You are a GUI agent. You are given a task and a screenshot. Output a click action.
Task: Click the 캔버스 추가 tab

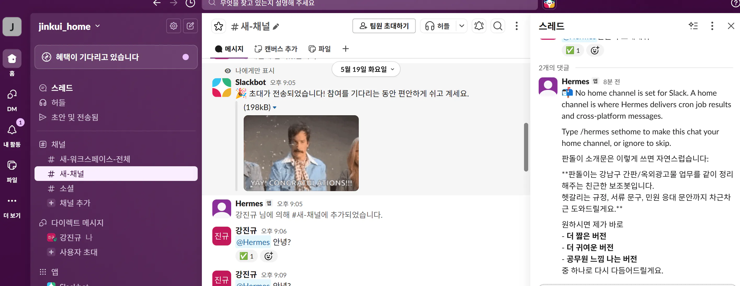(276, 49)
